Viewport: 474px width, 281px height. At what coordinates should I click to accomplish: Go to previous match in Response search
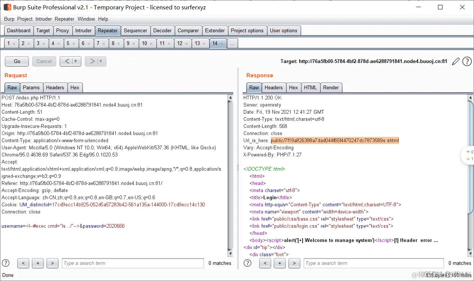[x=265, y=263]
